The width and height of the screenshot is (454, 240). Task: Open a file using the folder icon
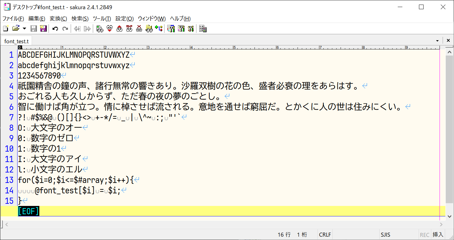click(15, 29)
